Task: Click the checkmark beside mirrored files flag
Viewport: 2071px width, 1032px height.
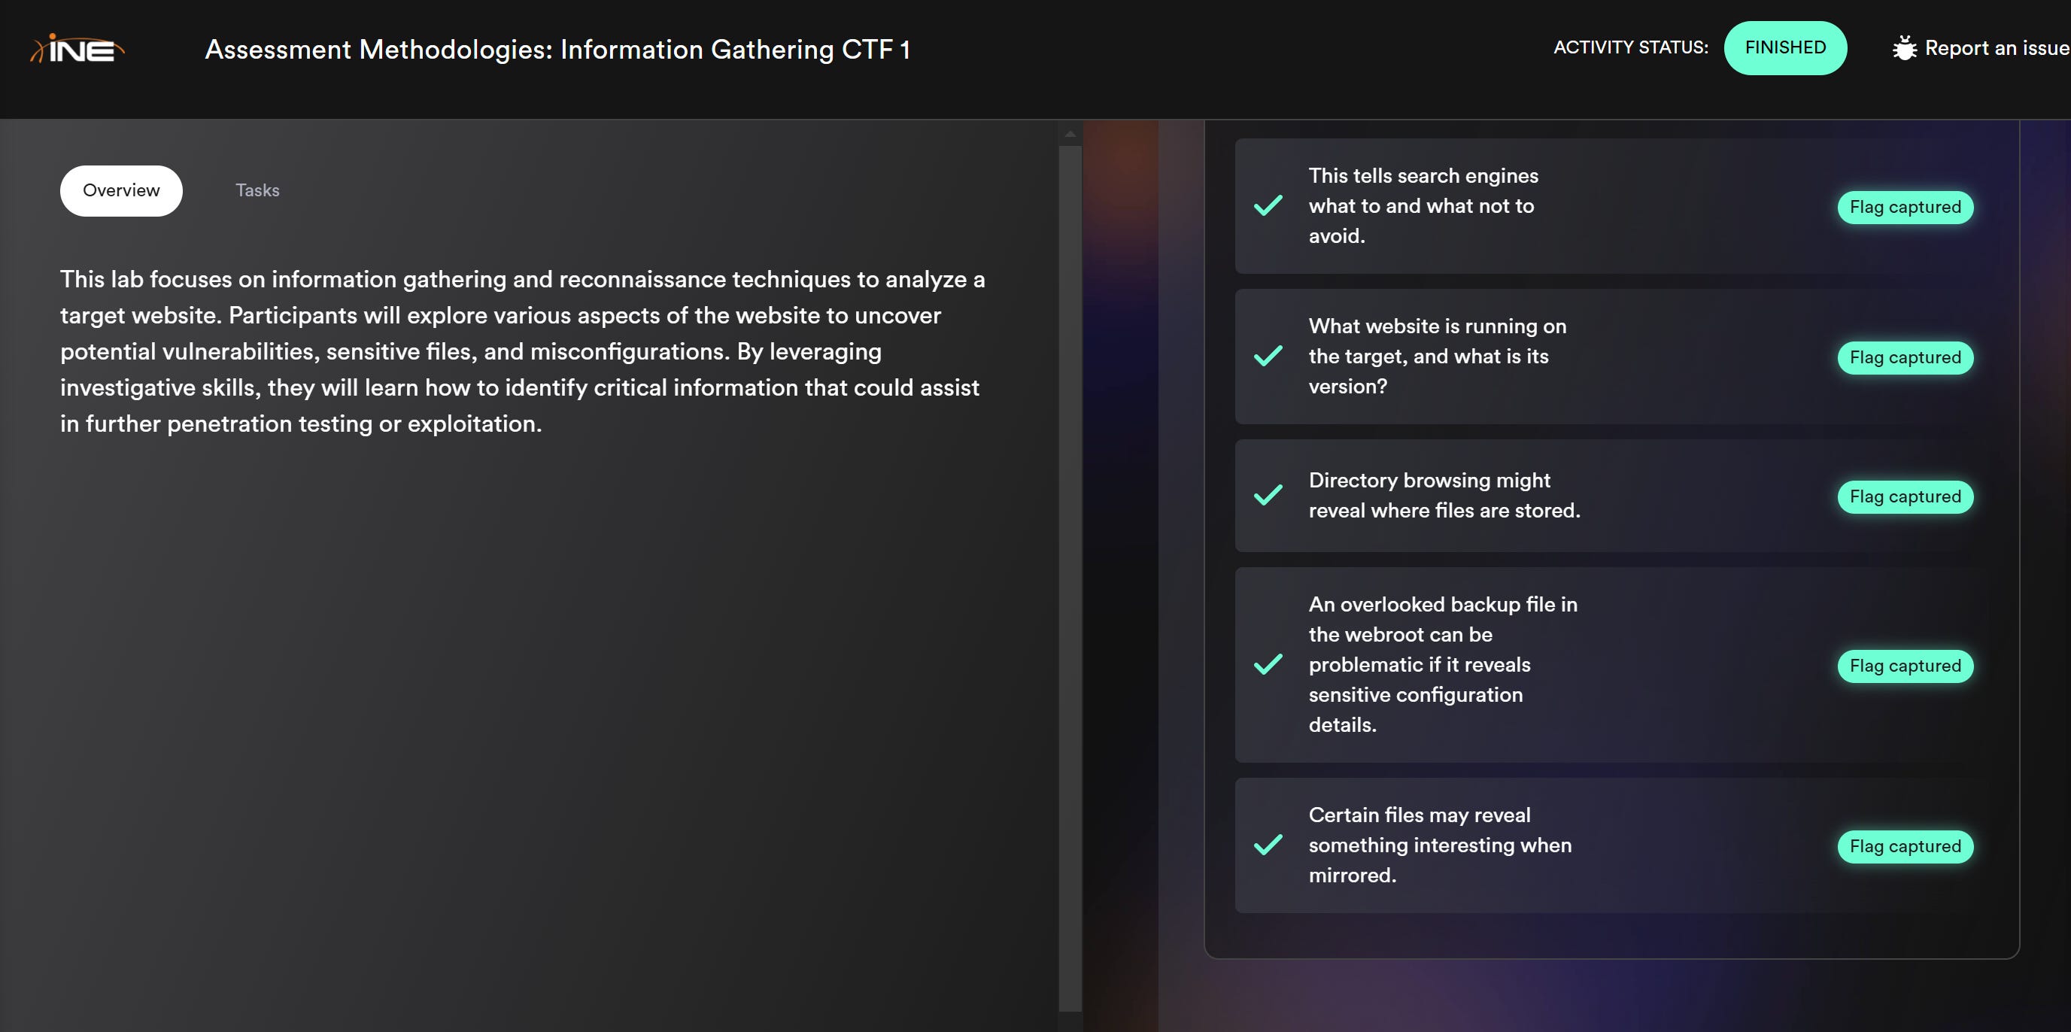Action: click(1268, 845)
